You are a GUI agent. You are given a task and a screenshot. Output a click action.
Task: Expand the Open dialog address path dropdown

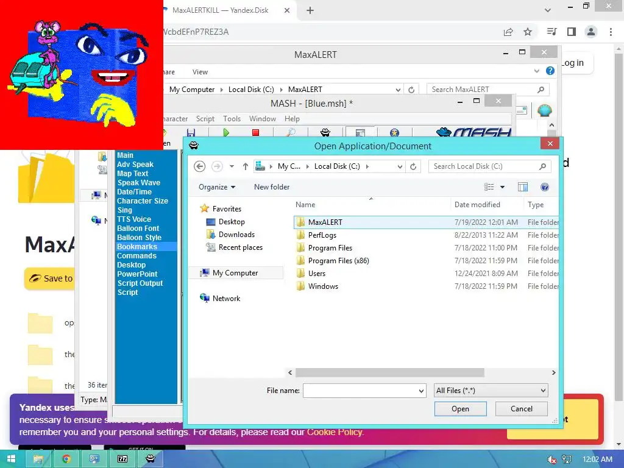pos(400,166)
